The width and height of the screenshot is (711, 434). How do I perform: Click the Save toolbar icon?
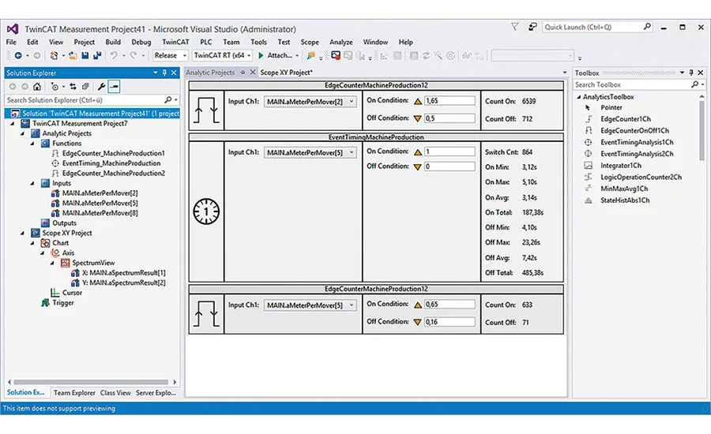tap(85, 56)
